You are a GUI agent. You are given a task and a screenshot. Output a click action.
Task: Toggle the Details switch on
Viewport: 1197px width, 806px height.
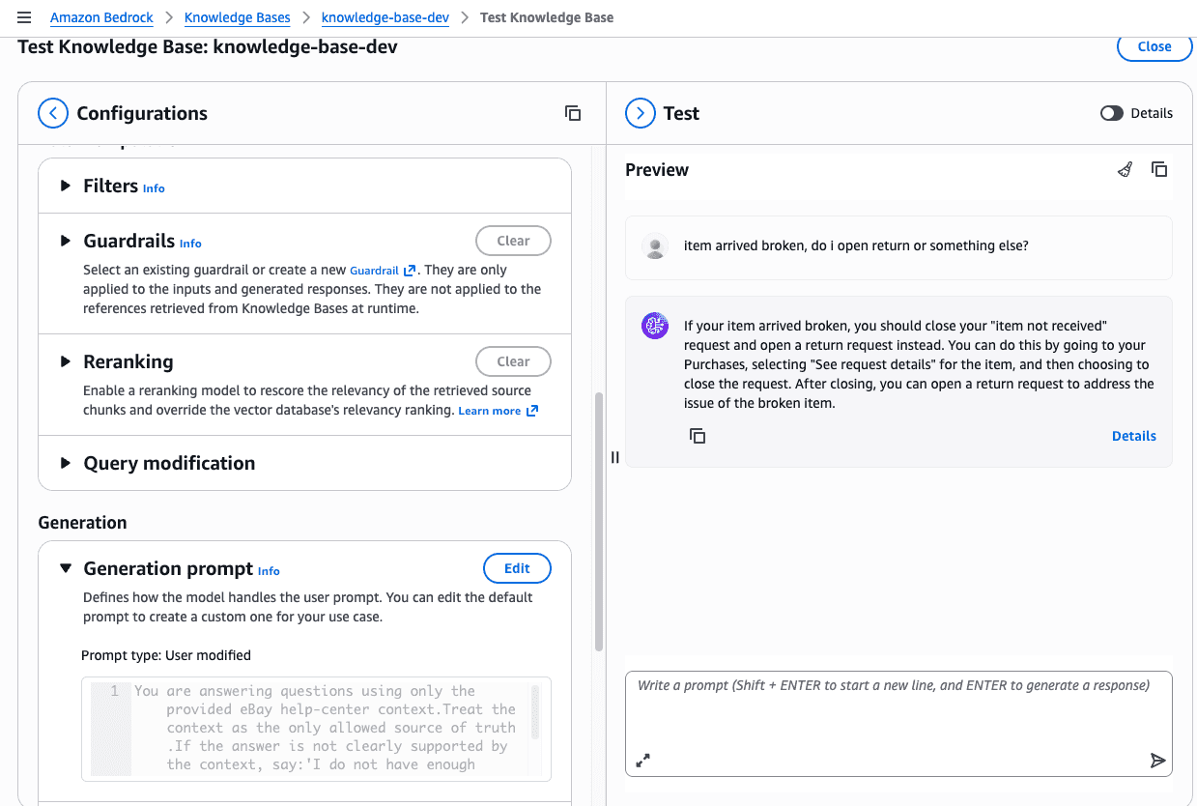(1112, 113)
